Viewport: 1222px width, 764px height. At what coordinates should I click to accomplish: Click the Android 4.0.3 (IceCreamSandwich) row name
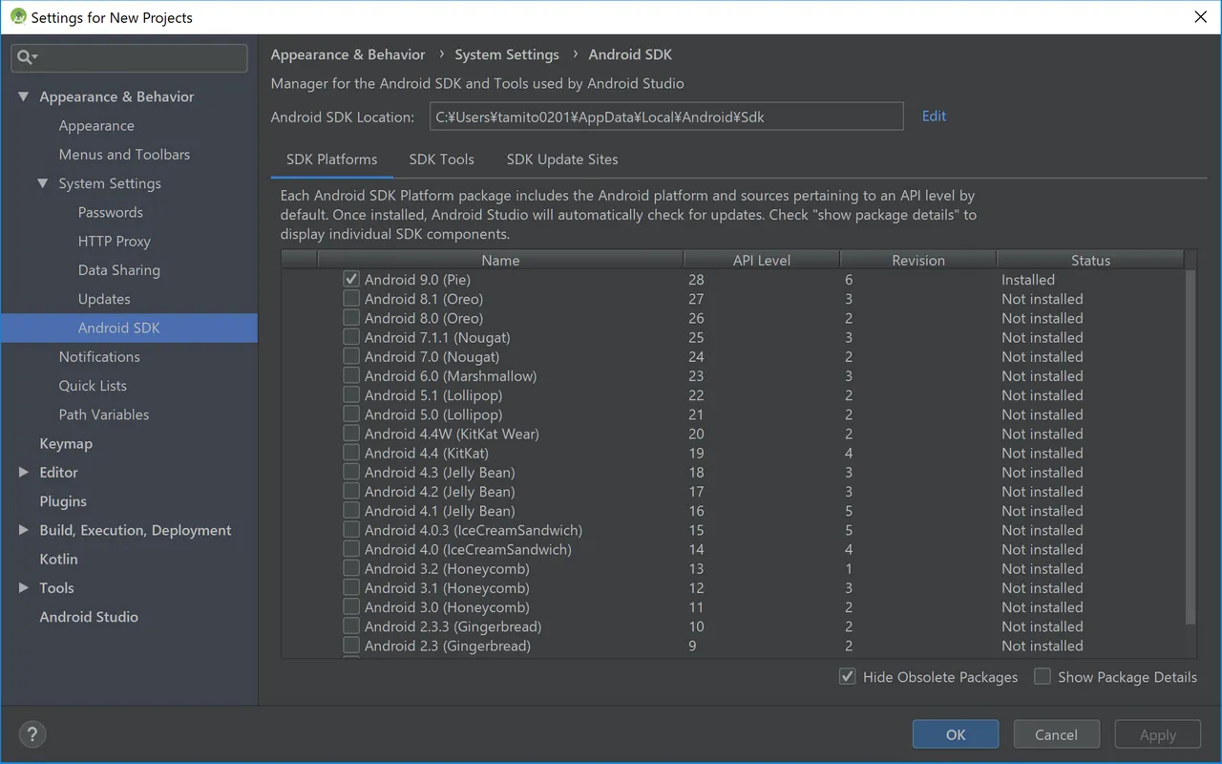tap(474, 530)
